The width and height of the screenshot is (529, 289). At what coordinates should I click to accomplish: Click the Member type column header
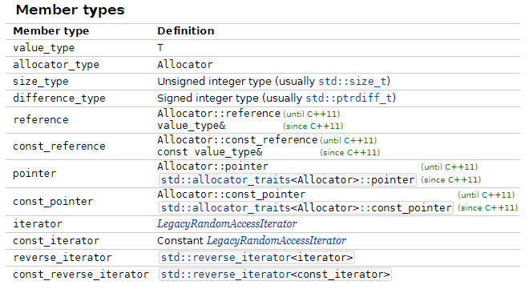click(51, 31)
